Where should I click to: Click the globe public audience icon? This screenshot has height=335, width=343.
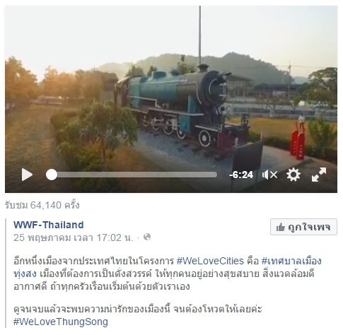coord(147,237)
